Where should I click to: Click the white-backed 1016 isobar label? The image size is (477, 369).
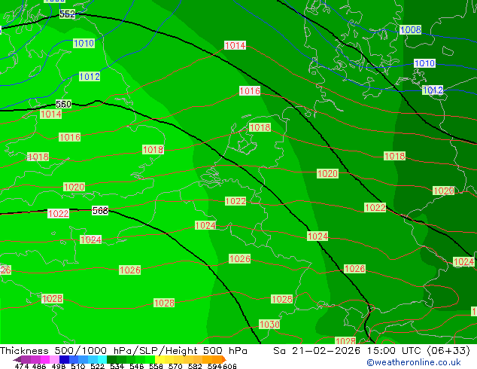coord(250,90)
